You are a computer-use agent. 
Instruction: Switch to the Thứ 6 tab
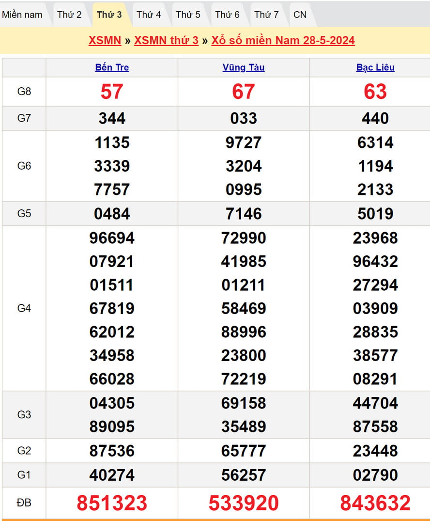point(227,15)
